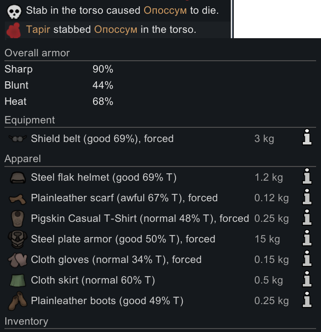This screenshot has width=321, height=332.
Task: Open info for Plainleather scarf
Action: [x=307, y=198]
